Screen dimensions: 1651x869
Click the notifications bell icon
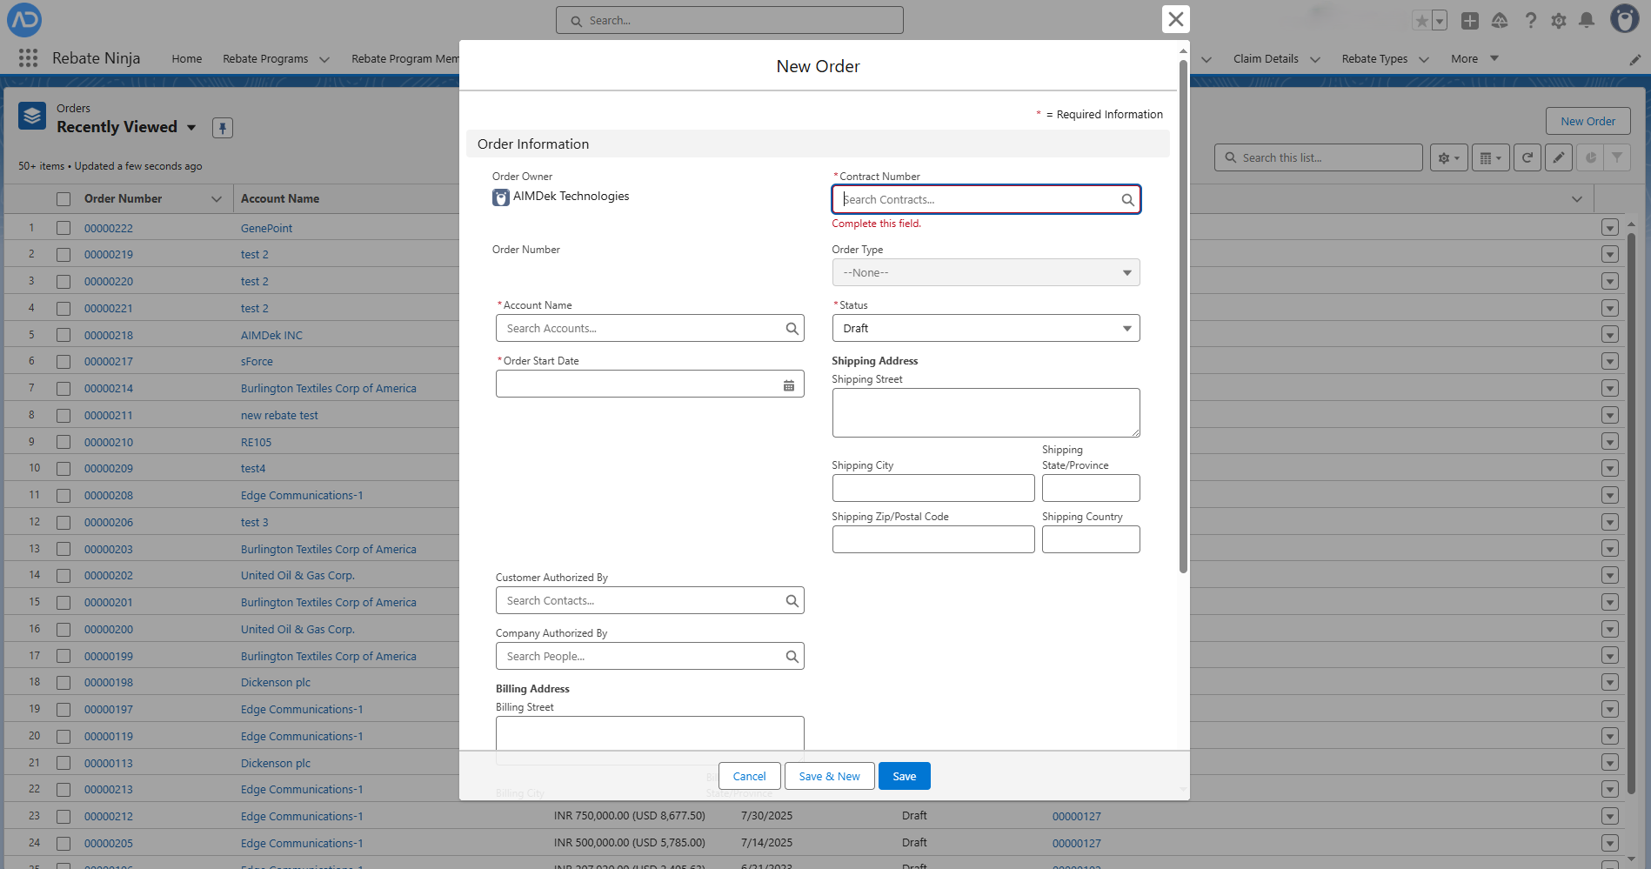coord(1587,21)
